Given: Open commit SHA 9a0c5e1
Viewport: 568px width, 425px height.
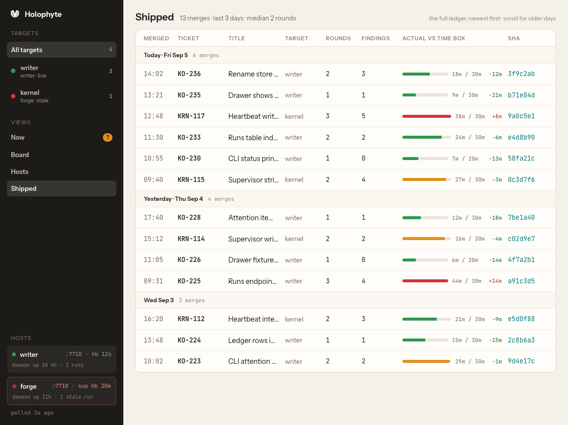Looking at the screenshot, I should (521, 116).
